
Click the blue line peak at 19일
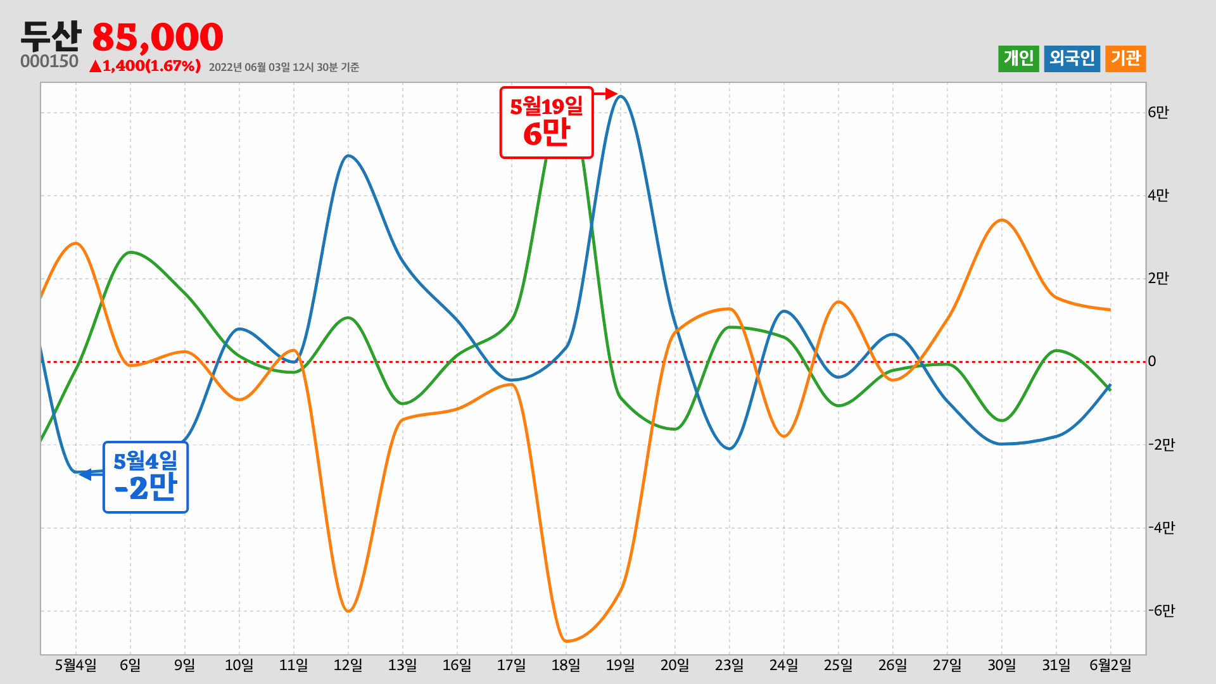click(621, 96)
